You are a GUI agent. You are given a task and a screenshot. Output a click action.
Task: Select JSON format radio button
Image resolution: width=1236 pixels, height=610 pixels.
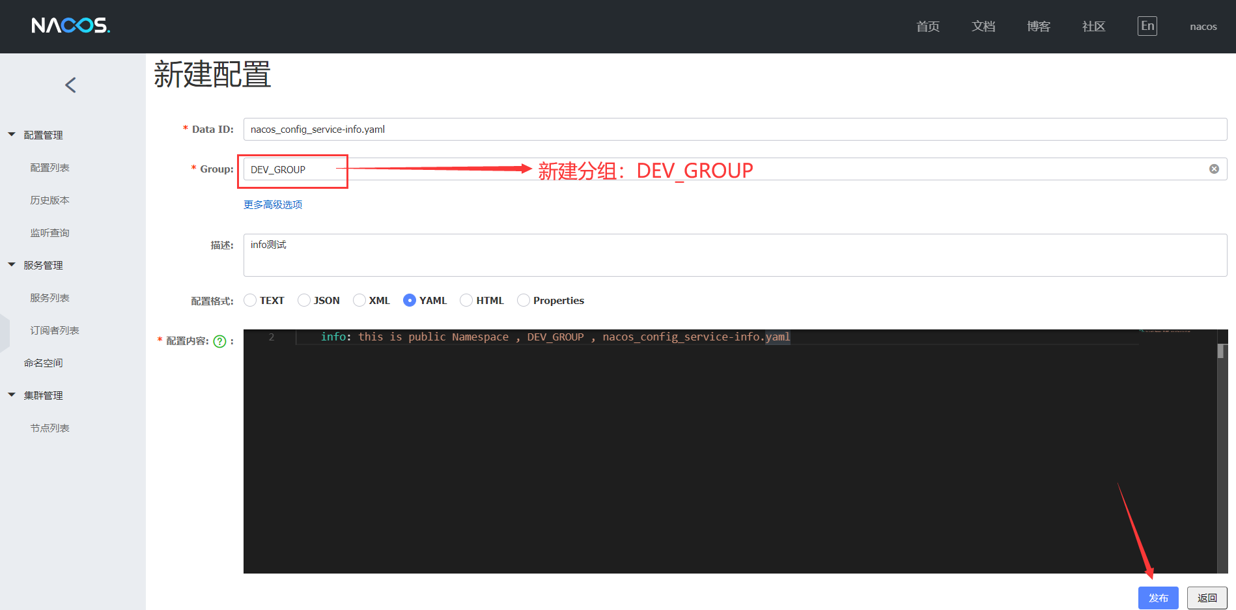tap(304, 300)
